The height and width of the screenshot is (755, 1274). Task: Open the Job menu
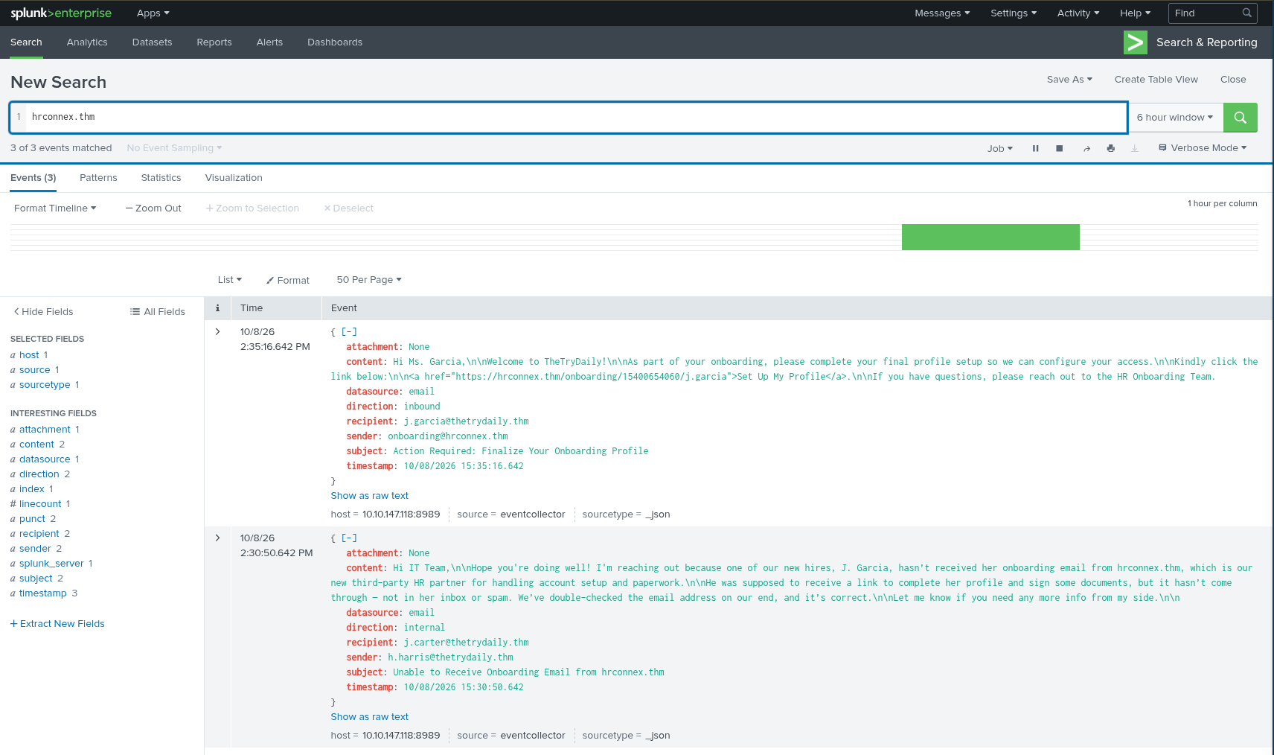(1000, 148)
